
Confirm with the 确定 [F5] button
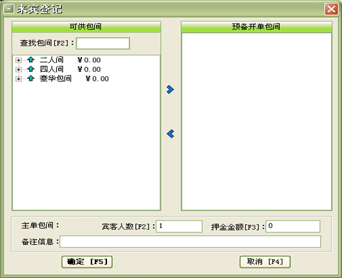(x=87, y=261)
